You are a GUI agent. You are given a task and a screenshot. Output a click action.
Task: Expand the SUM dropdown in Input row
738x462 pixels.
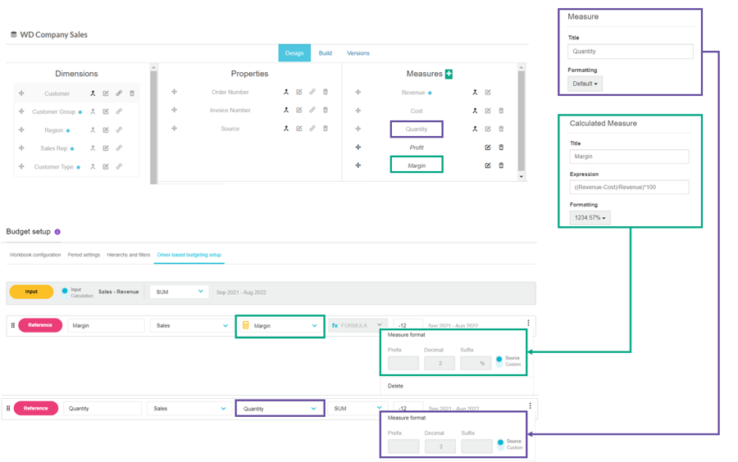click(x=180, y=292)
